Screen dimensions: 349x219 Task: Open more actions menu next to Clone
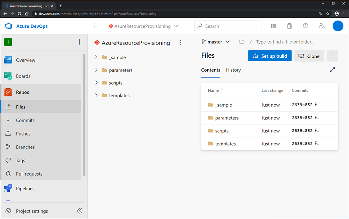(x=332, y=56)
